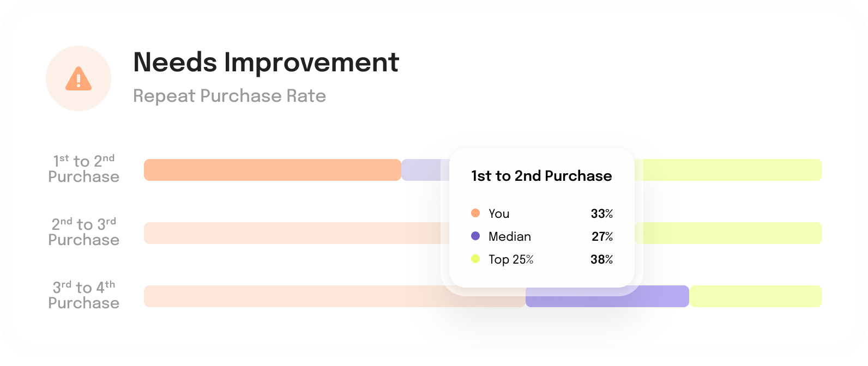
Task: Click the yellow Top 25% legend dot
Action: tap(475, 259)
